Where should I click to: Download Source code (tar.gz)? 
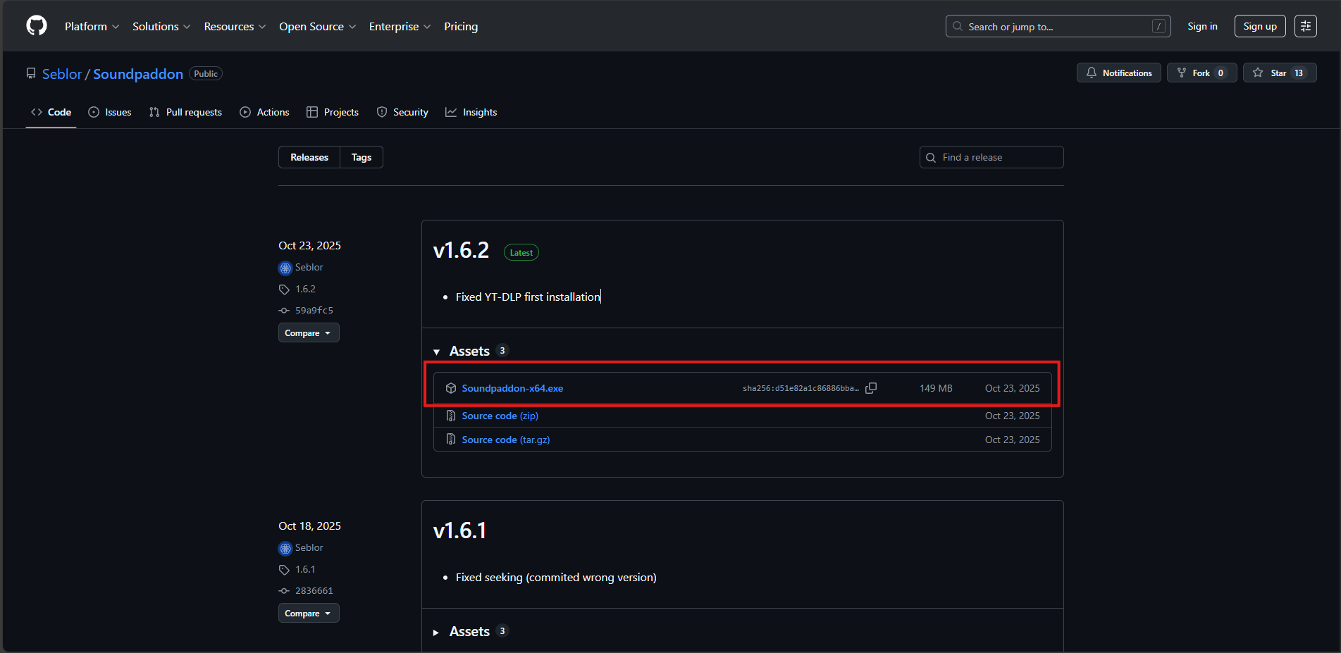[506, 440]
